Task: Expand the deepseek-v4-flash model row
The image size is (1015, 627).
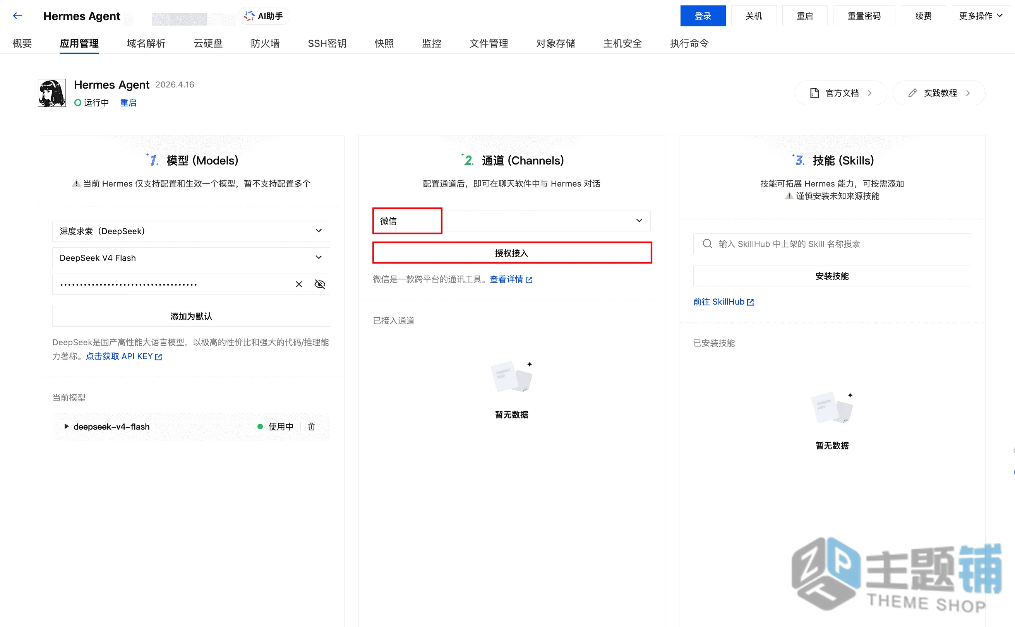Action: point(66,426)
